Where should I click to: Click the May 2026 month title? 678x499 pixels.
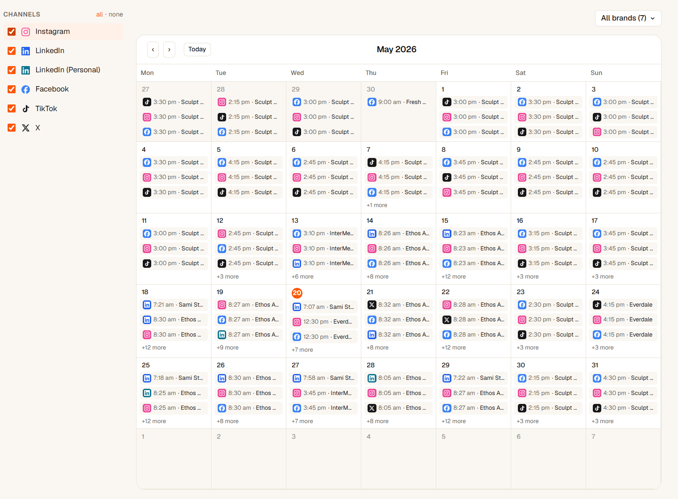(397, 50)
